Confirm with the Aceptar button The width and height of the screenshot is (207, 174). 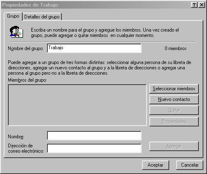(x=156, y=165)
